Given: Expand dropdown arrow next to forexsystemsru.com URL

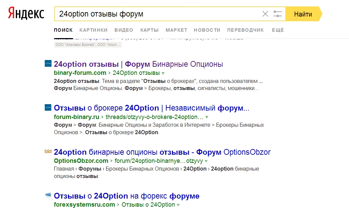Looking at the screenshot, I should pyautogui.click(x=178, y=205).
